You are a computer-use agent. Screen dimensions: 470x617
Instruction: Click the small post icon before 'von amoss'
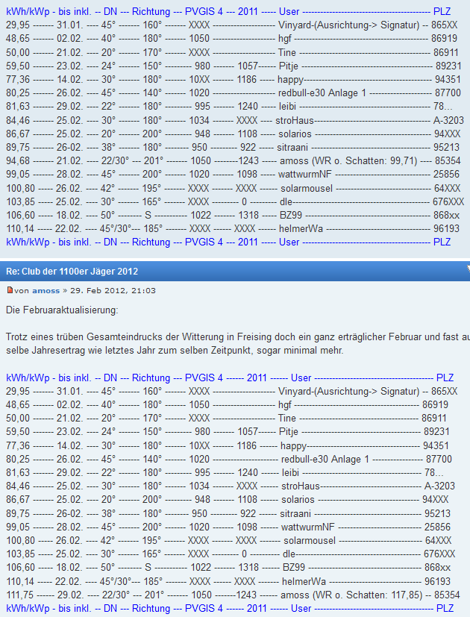[10, 290]
